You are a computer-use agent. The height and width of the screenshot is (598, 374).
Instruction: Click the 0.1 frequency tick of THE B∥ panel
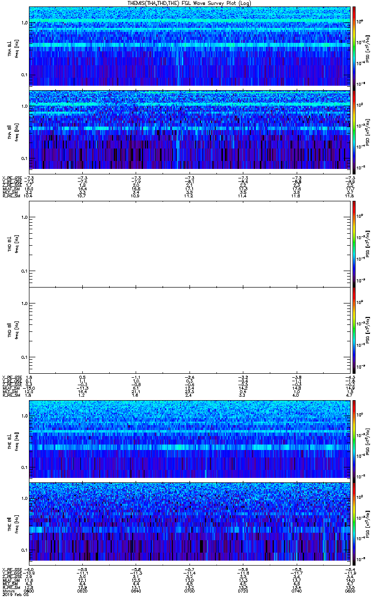[x=24, y=550]
